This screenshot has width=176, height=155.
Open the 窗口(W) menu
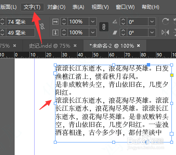click(125, 7)
